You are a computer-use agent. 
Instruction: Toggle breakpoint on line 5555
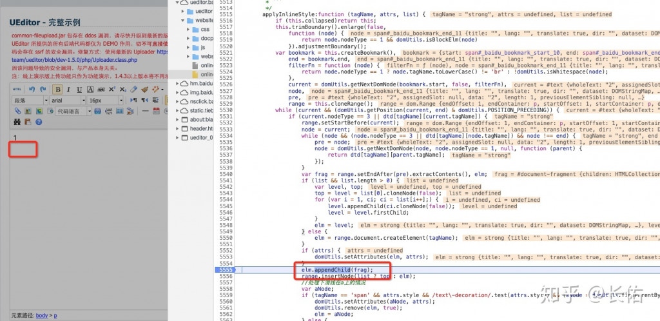coord(226,269)
